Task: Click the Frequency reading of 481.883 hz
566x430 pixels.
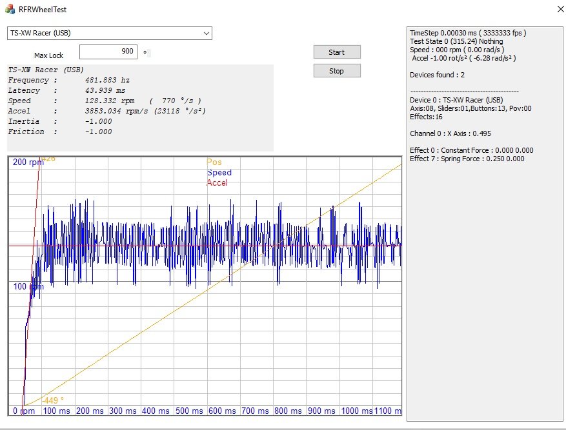Action: pyautogui.click(x=107, y=81)
